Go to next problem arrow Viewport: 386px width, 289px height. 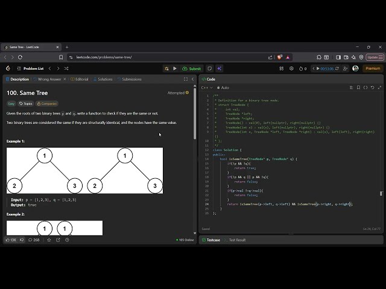(x=58, y=69)
